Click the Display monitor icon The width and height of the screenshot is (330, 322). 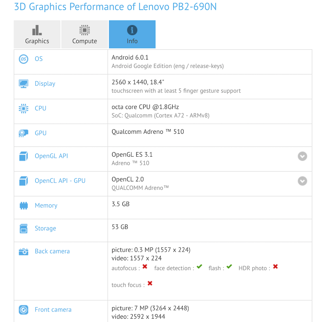tap(23, 84)
